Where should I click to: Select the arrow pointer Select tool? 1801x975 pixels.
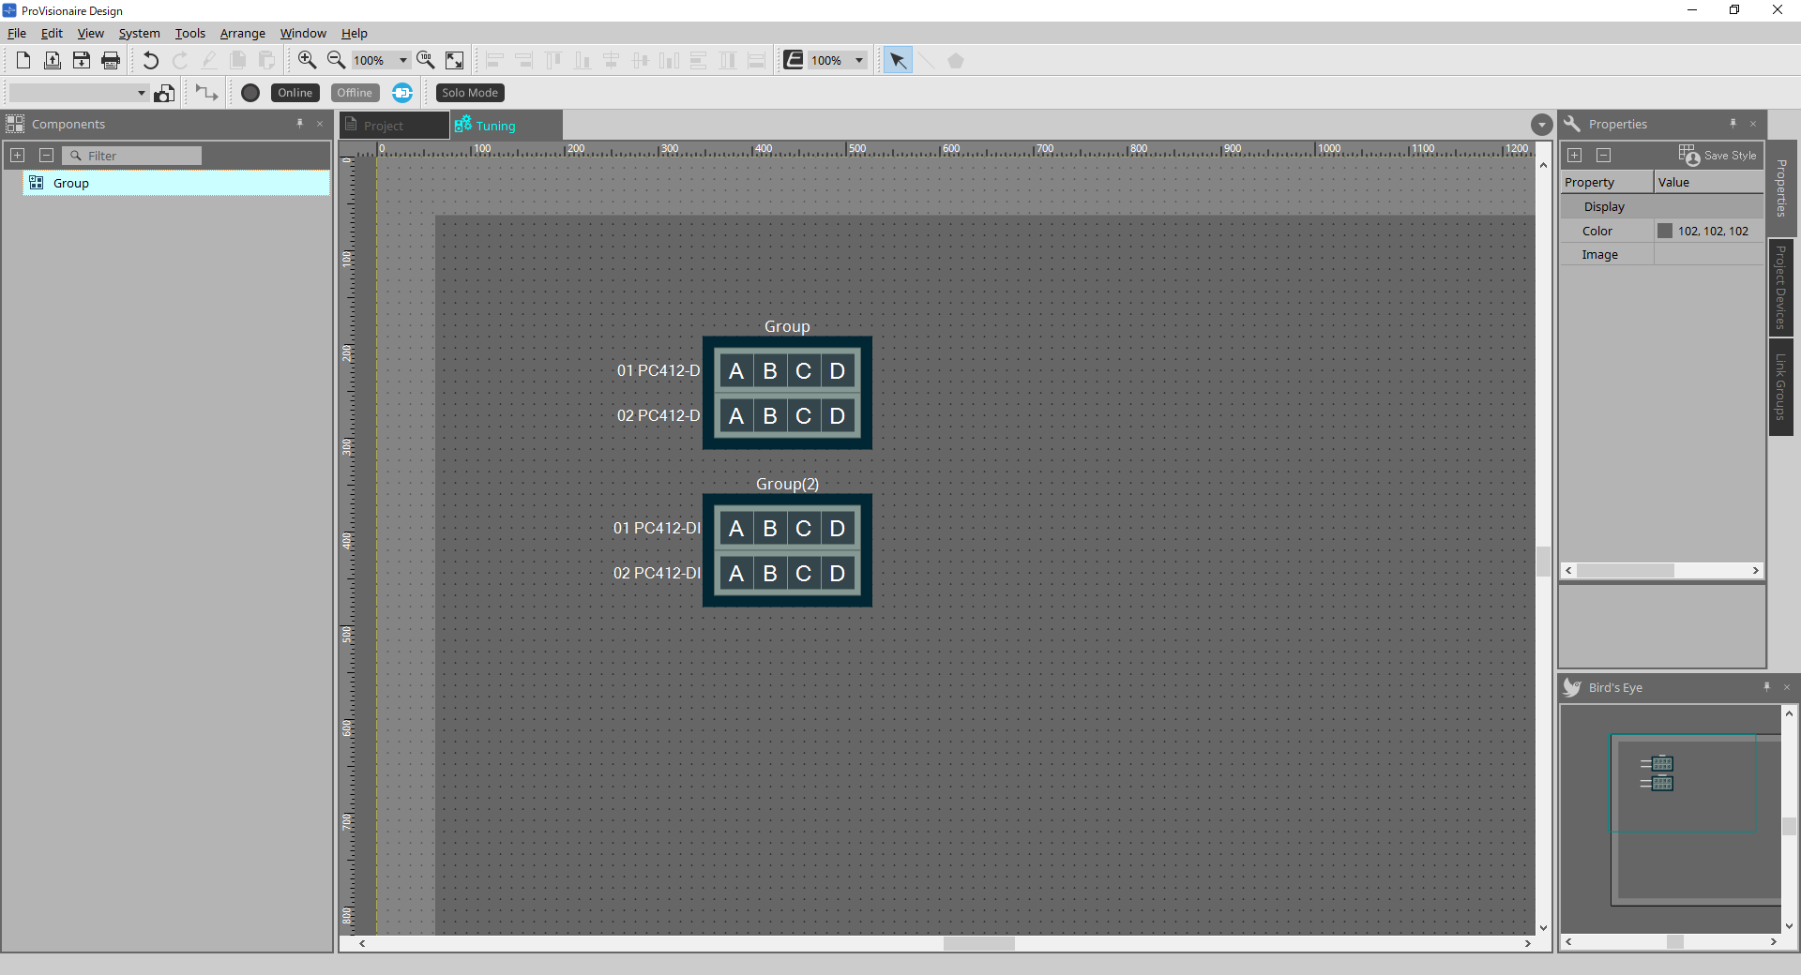(898, 61)
